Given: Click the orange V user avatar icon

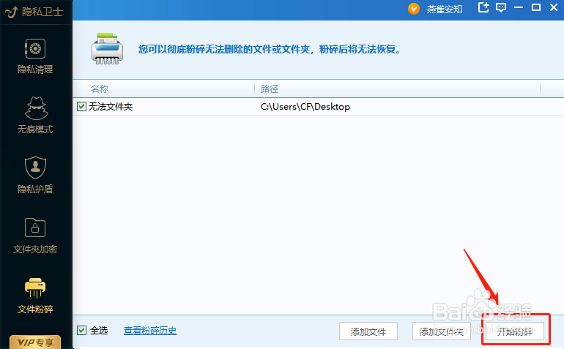Looking at the screenshot, I should click(414, 9).
